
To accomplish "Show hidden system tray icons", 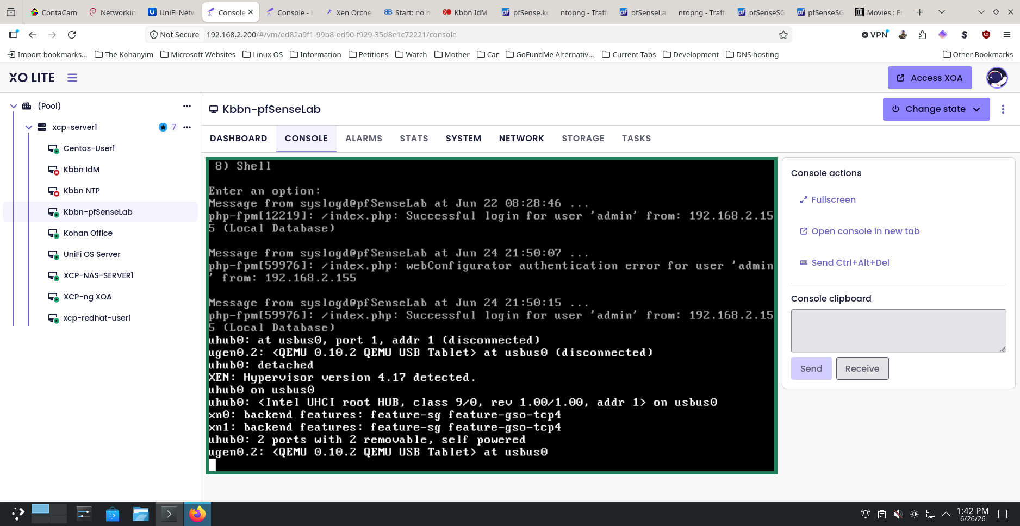I will point(946,514).
